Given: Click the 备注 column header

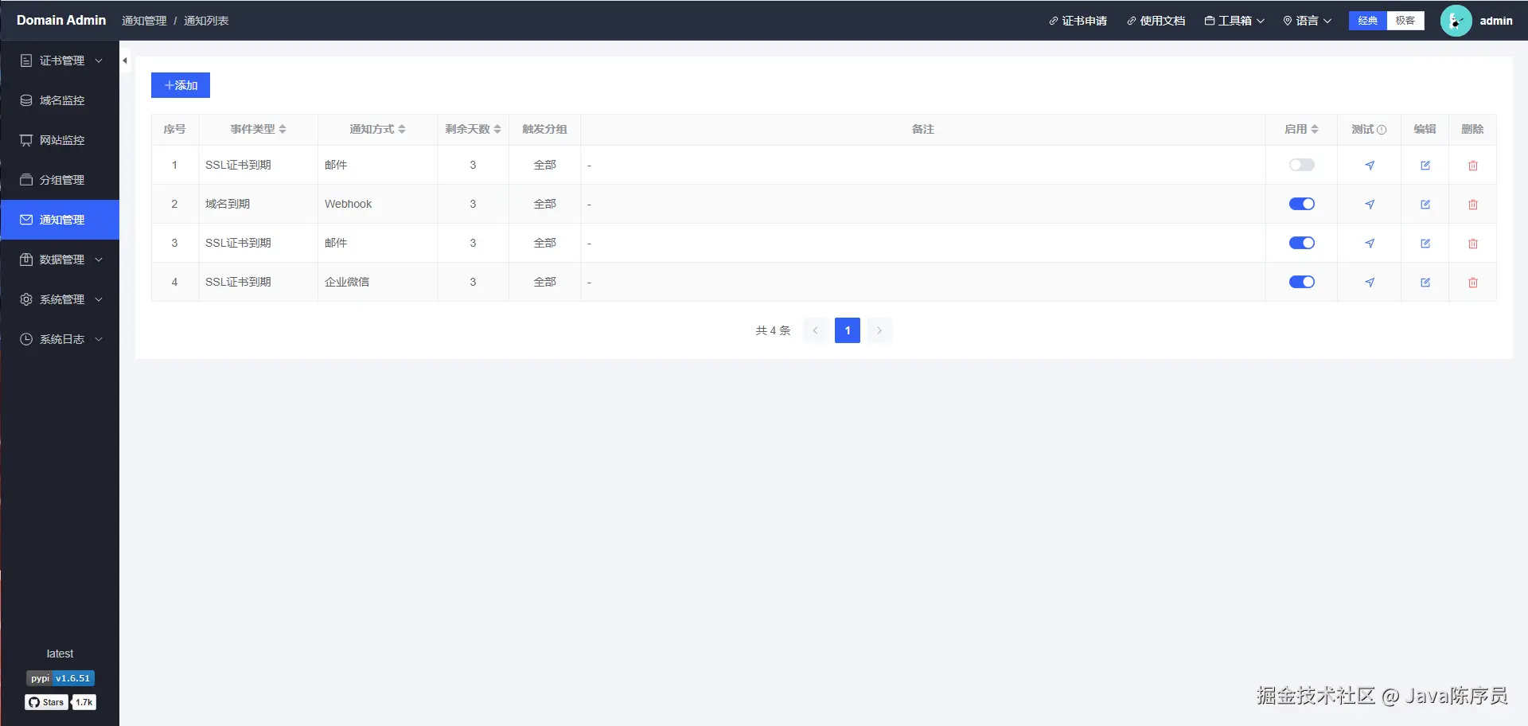Looking at the screenshot, I should tap(923, 129).
